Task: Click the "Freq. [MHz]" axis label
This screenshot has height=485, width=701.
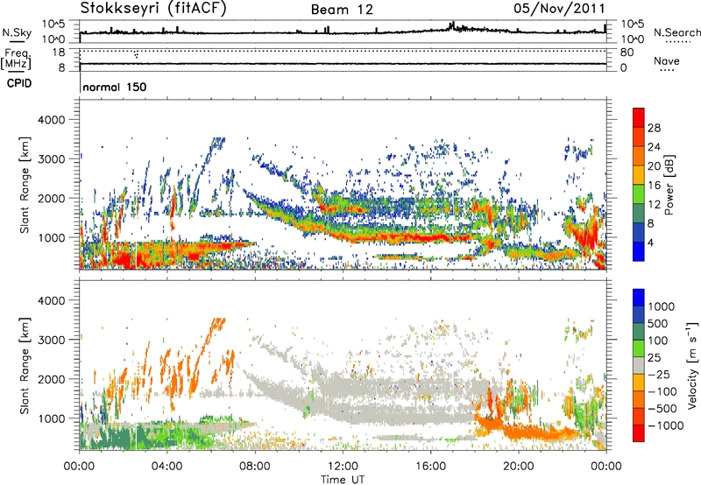Action: point(16,60)
